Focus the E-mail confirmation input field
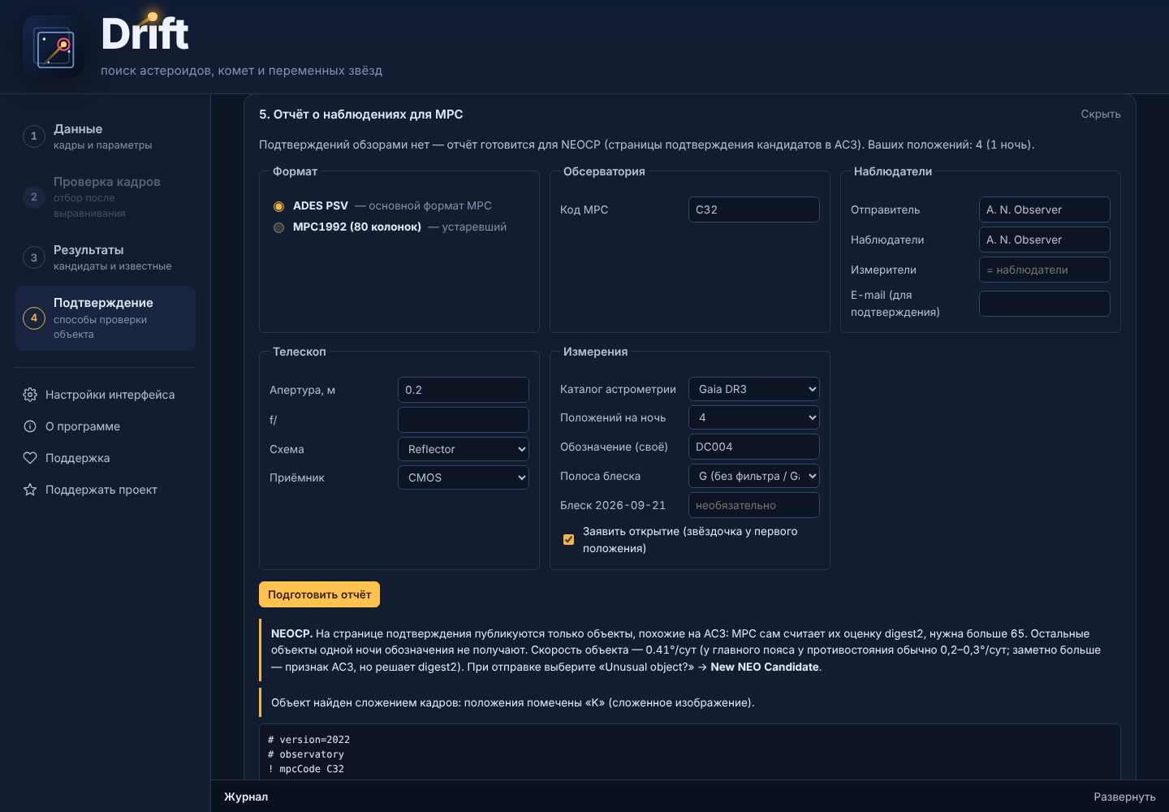1169x812 pixels. 1045,304
